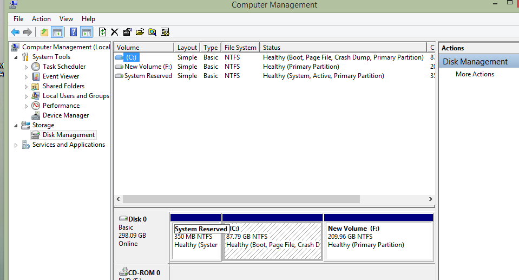This screenshot has height=280, width=519.
Task: Open More Actions in Actions pane
Action: coord(475,74)
